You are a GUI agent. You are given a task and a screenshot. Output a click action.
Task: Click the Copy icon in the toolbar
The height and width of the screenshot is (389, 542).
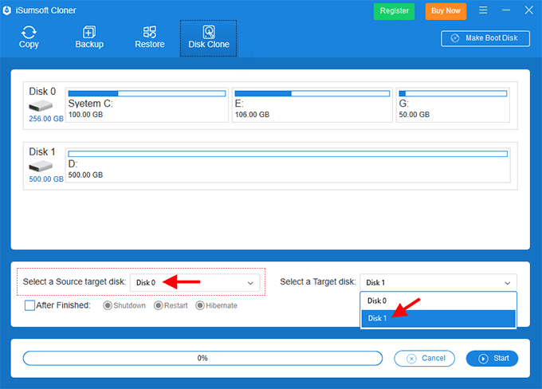29,33
